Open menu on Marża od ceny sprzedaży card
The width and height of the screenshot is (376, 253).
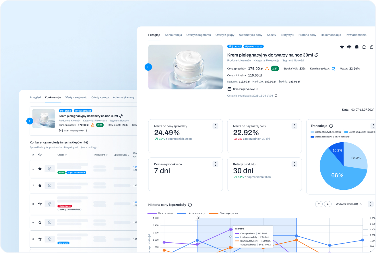click(x=216, y=126)
